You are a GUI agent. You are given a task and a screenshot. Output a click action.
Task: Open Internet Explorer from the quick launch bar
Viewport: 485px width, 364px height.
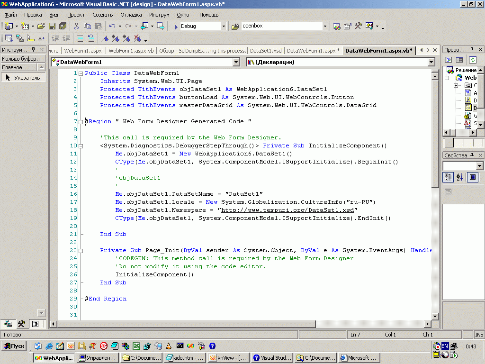coord(49,346)
